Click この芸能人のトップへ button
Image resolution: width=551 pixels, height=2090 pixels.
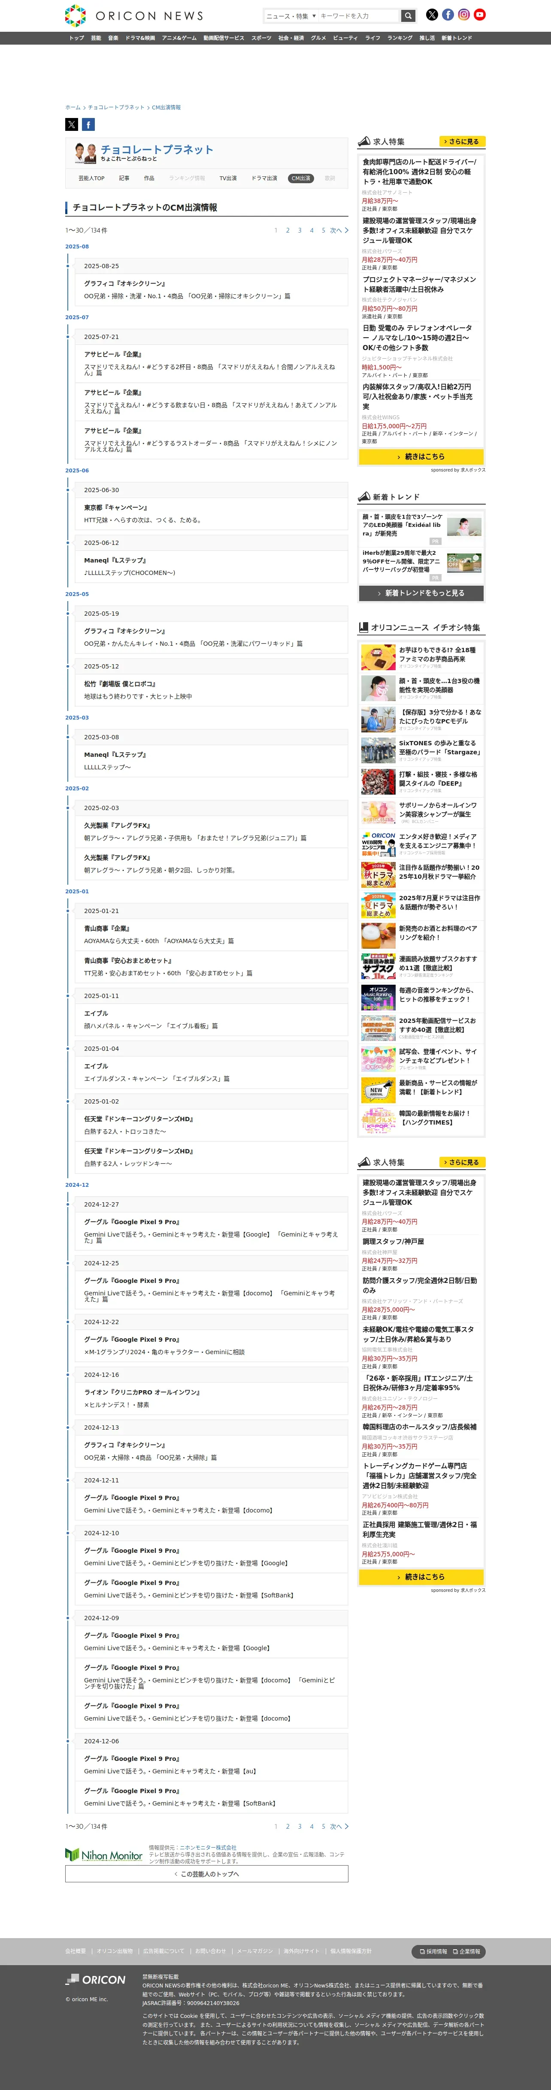click(207, 1874)
